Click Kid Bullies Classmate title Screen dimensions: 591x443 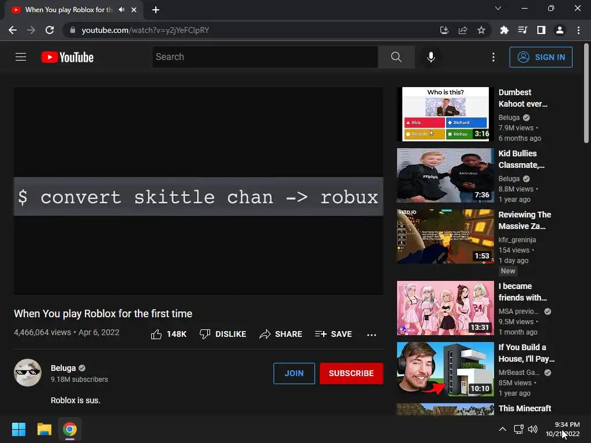coord(521,159)
